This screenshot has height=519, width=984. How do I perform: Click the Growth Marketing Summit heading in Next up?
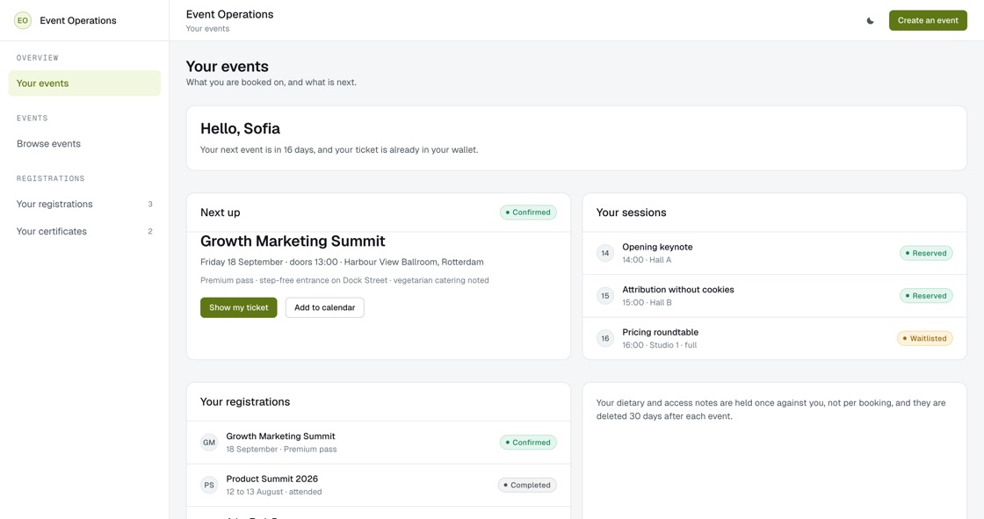[293, 241]
